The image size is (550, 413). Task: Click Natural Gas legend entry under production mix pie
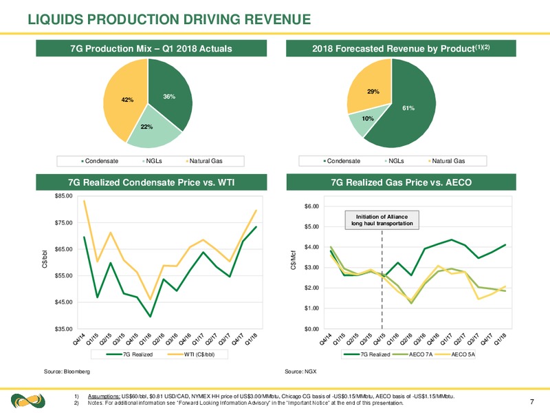point(204,161)
